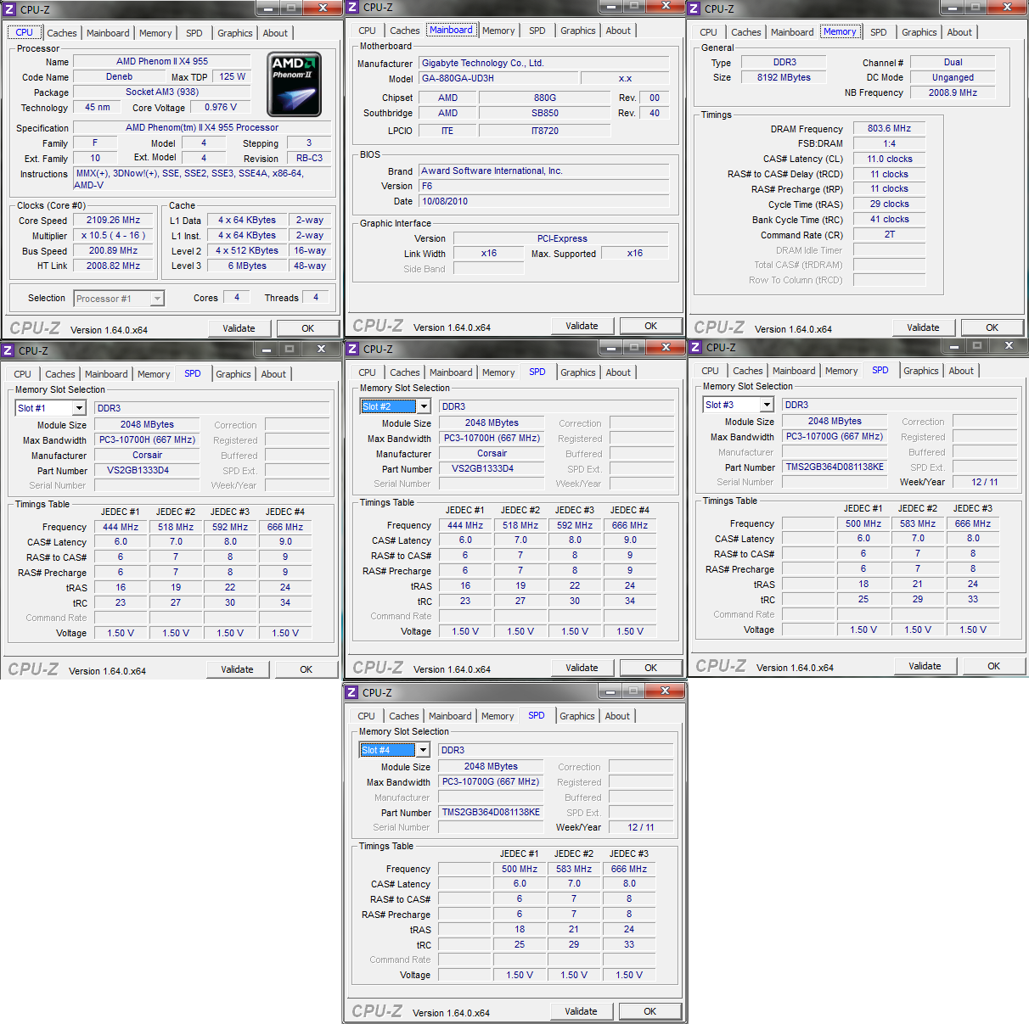Open the Caches tab in the processor window
The height and width of the screenshot is (1024, 1029).
[x=62, y=33]
